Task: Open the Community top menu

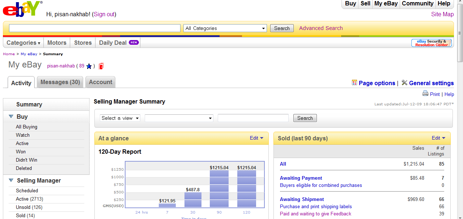Action: click(418, 4)
